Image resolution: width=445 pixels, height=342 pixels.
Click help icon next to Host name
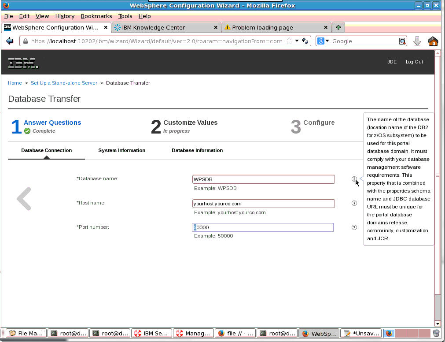[354, 203]
